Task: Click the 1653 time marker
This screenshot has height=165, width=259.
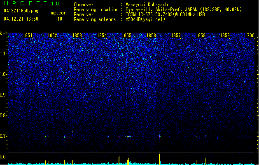Action: point(77,35)
